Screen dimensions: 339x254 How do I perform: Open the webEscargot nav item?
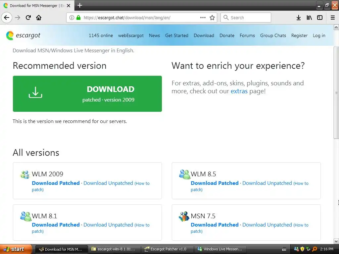coord(131,35)
